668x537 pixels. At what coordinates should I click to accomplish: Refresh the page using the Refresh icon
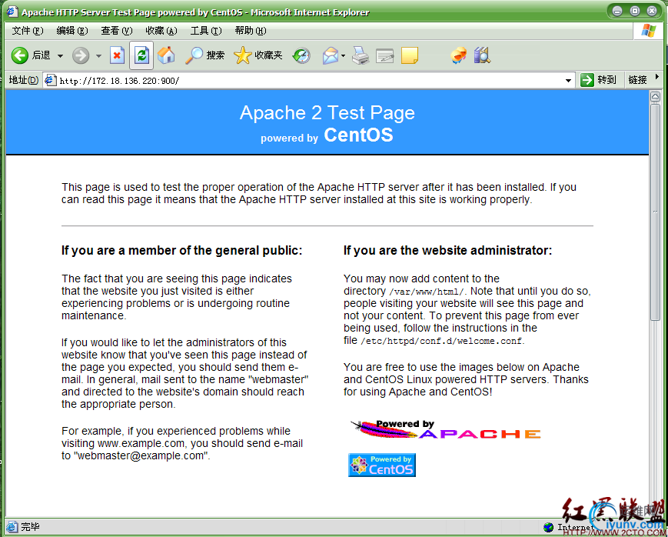click(x=141, y=55)
